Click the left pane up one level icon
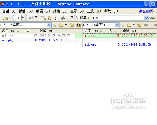Viewport: 157px width, 125px height. (x=71, y=25)
